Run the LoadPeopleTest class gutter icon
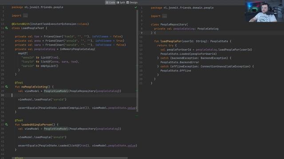 pyautogui.click(x=7, y=28)
